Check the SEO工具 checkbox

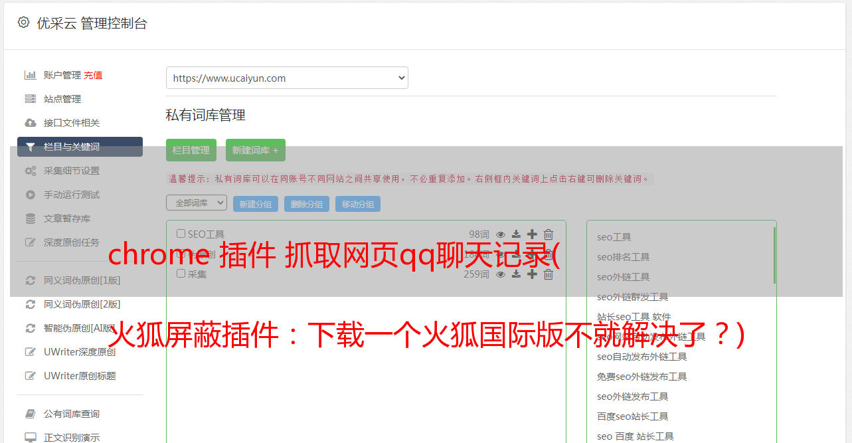click(x=181, y=234)
